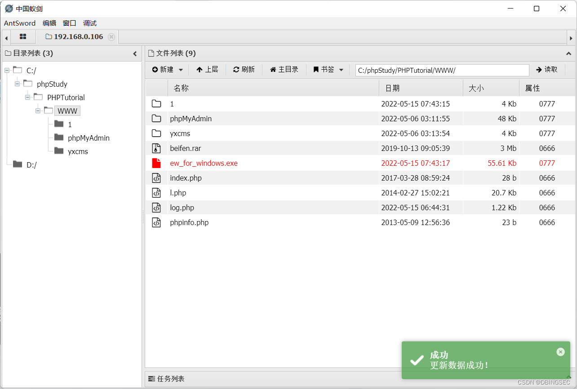
Task: Click the path input field
Action: 442,70
